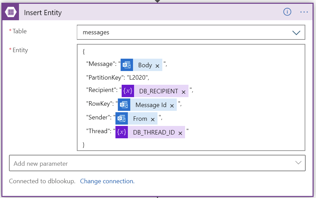Click the Change connection link

point(107,181)
